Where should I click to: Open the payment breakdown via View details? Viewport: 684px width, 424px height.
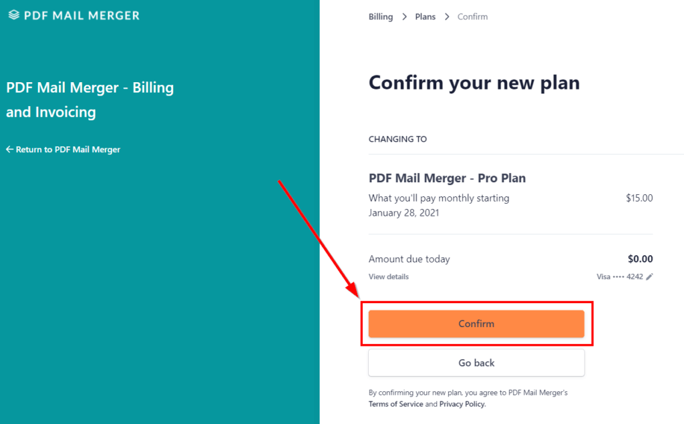pyautogui.click(x=388, y=276)
